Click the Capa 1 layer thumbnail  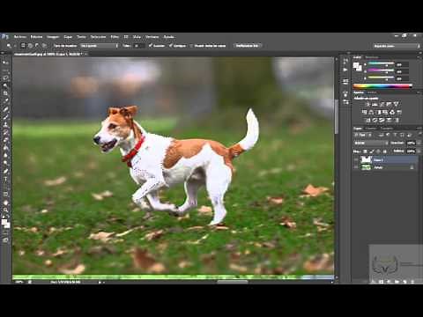(x=366, y=159)
